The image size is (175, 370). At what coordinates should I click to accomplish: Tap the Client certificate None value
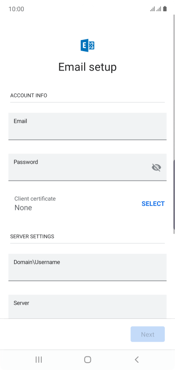[23, 208]
